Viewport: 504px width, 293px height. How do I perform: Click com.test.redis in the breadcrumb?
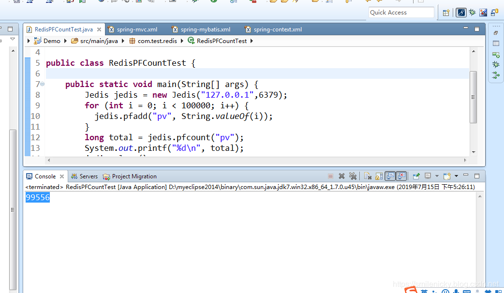(157, 41)
